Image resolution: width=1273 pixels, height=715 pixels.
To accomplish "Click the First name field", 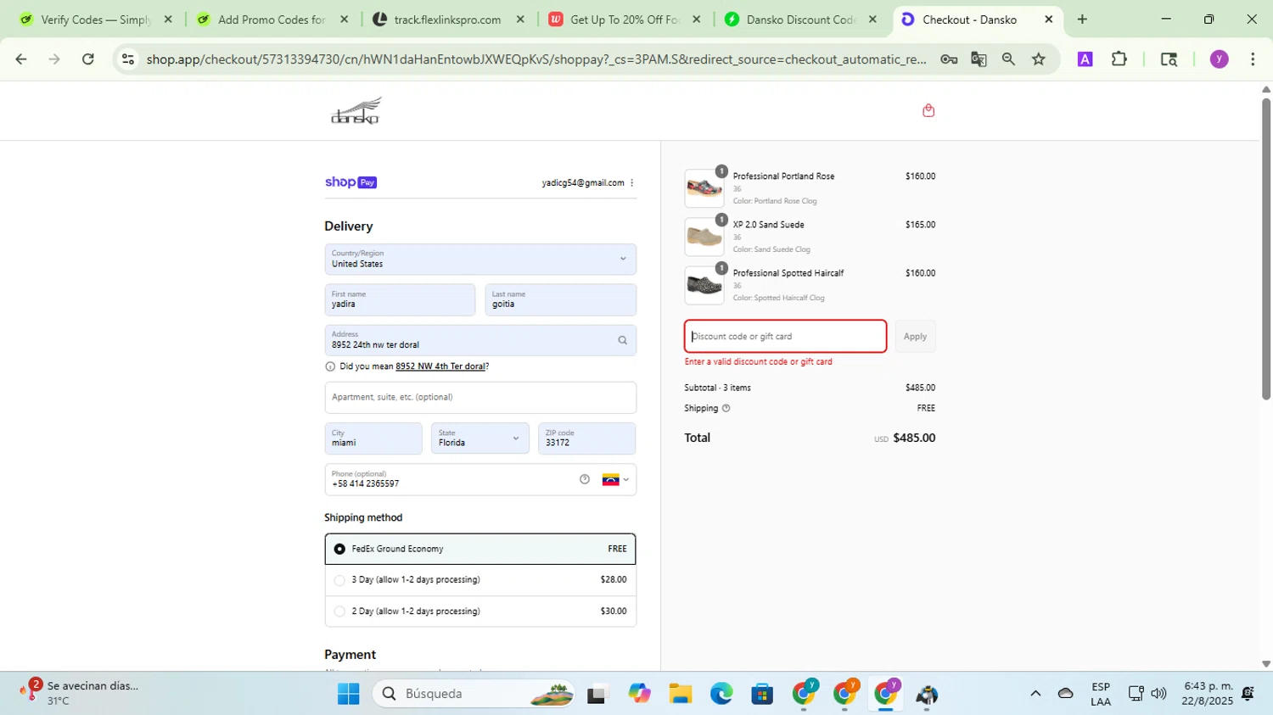I will click(400, 299).
